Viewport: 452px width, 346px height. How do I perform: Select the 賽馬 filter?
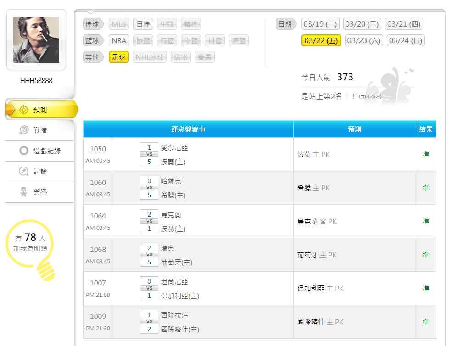point(204,57)
